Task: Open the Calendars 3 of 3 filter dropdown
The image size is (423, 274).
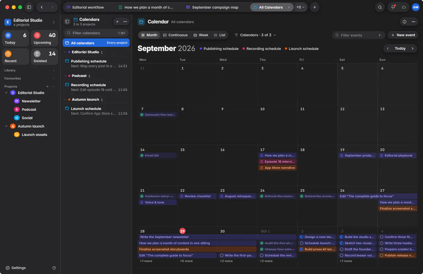Action: coord(255,35)
